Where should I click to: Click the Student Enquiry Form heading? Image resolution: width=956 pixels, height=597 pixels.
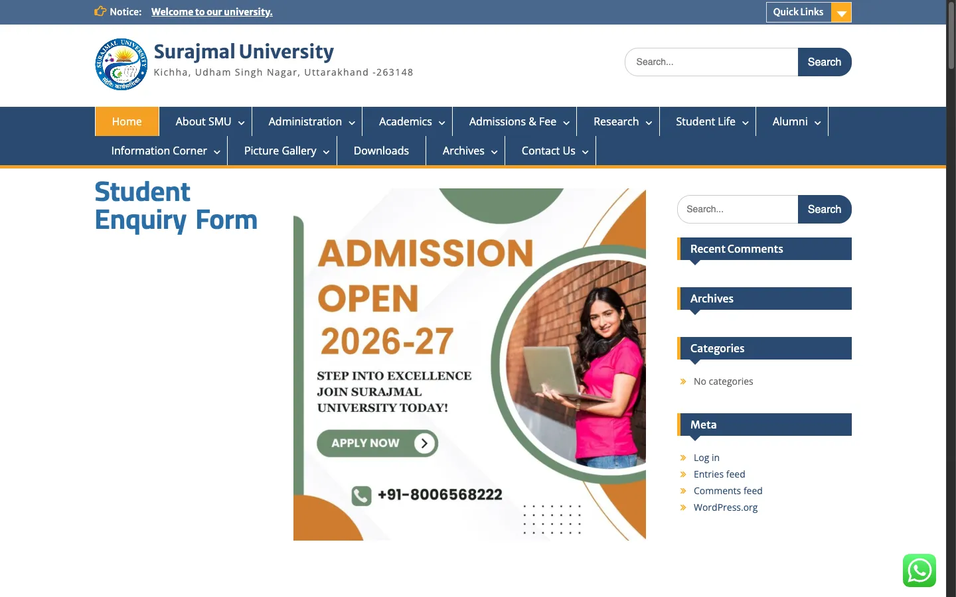(176, 206)
